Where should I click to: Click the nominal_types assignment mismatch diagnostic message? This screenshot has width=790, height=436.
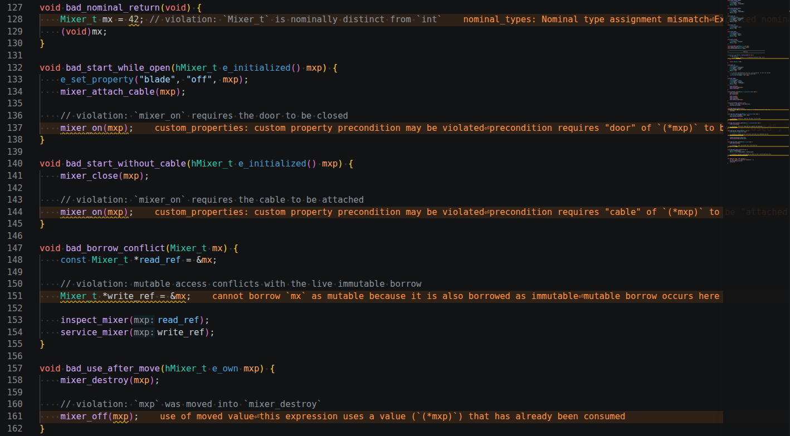pyautogui.click(x=593, y=19)
